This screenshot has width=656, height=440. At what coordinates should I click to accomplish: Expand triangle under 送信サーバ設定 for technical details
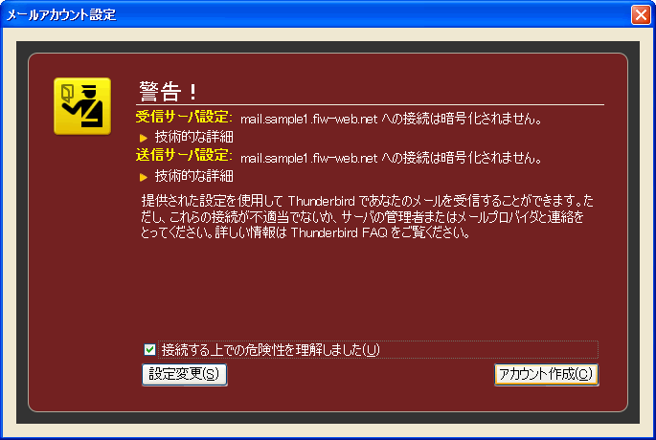click(144, 177)
